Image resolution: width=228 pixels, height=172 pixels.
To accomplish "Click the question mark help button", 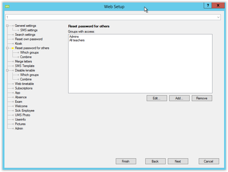I will pos(208,5).
